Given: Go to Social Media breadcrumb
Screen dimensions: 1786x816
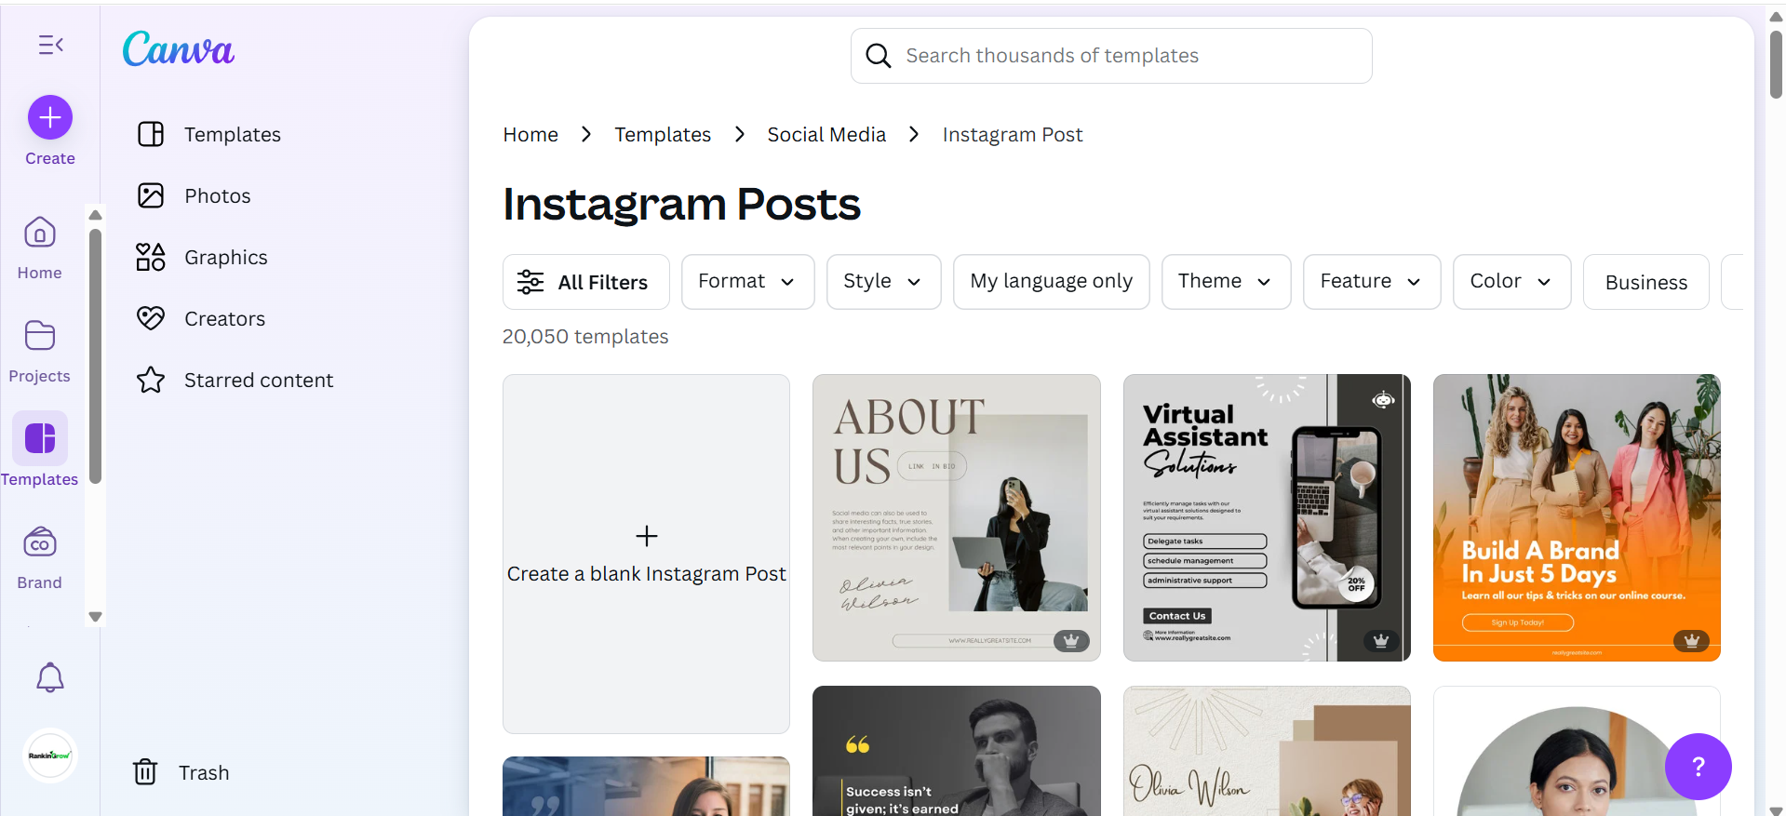Looking at the screenshot, I should click(826, 135).
